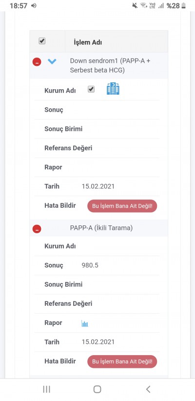Open the hospital building icon beside Kurum Adı
Screen dimensions: 195x401
tap(113, 89)
